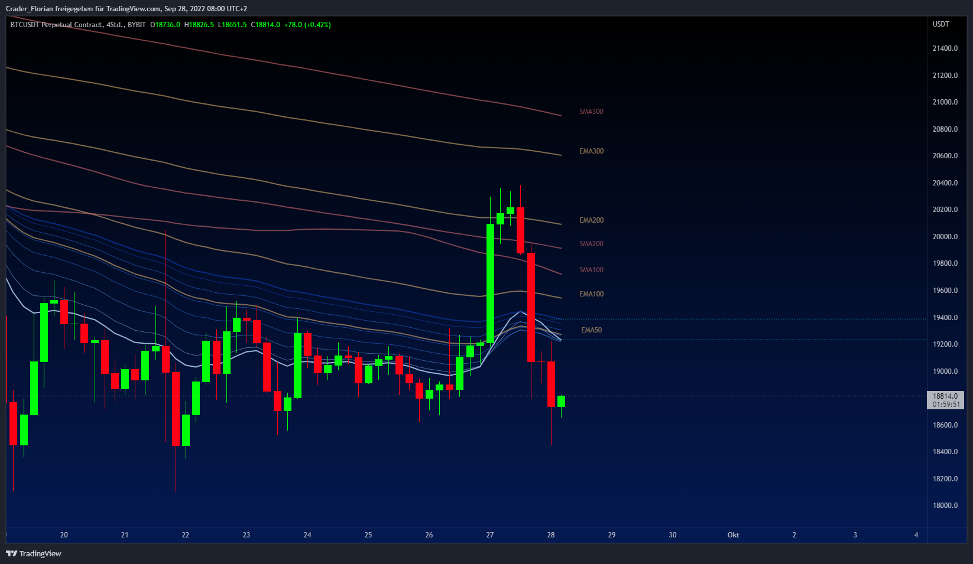Screen dimensions: 973x564
Task: Click date 27 on the time axis
Action: (490, 535)
